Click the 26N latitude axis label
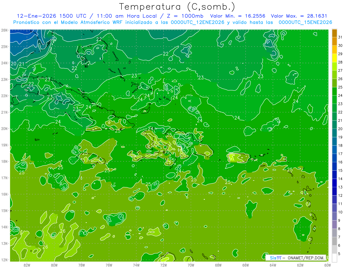The height and width of the screenshot is (269, 348). click(4, 30)
